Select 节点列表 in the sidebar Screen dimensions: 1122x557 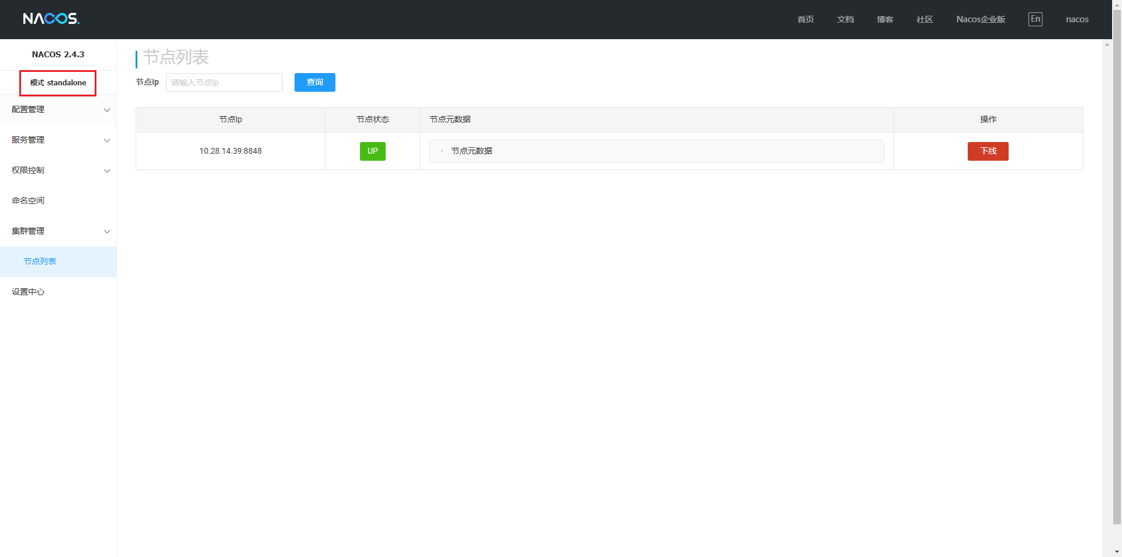(x=40, y=261)
